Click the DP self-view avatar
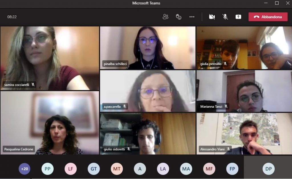This screenshot has width=292, height=179. pos(268,169)
